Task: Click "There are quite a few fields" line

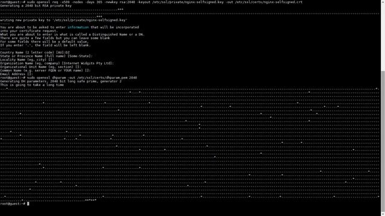Action: (55, 38)
